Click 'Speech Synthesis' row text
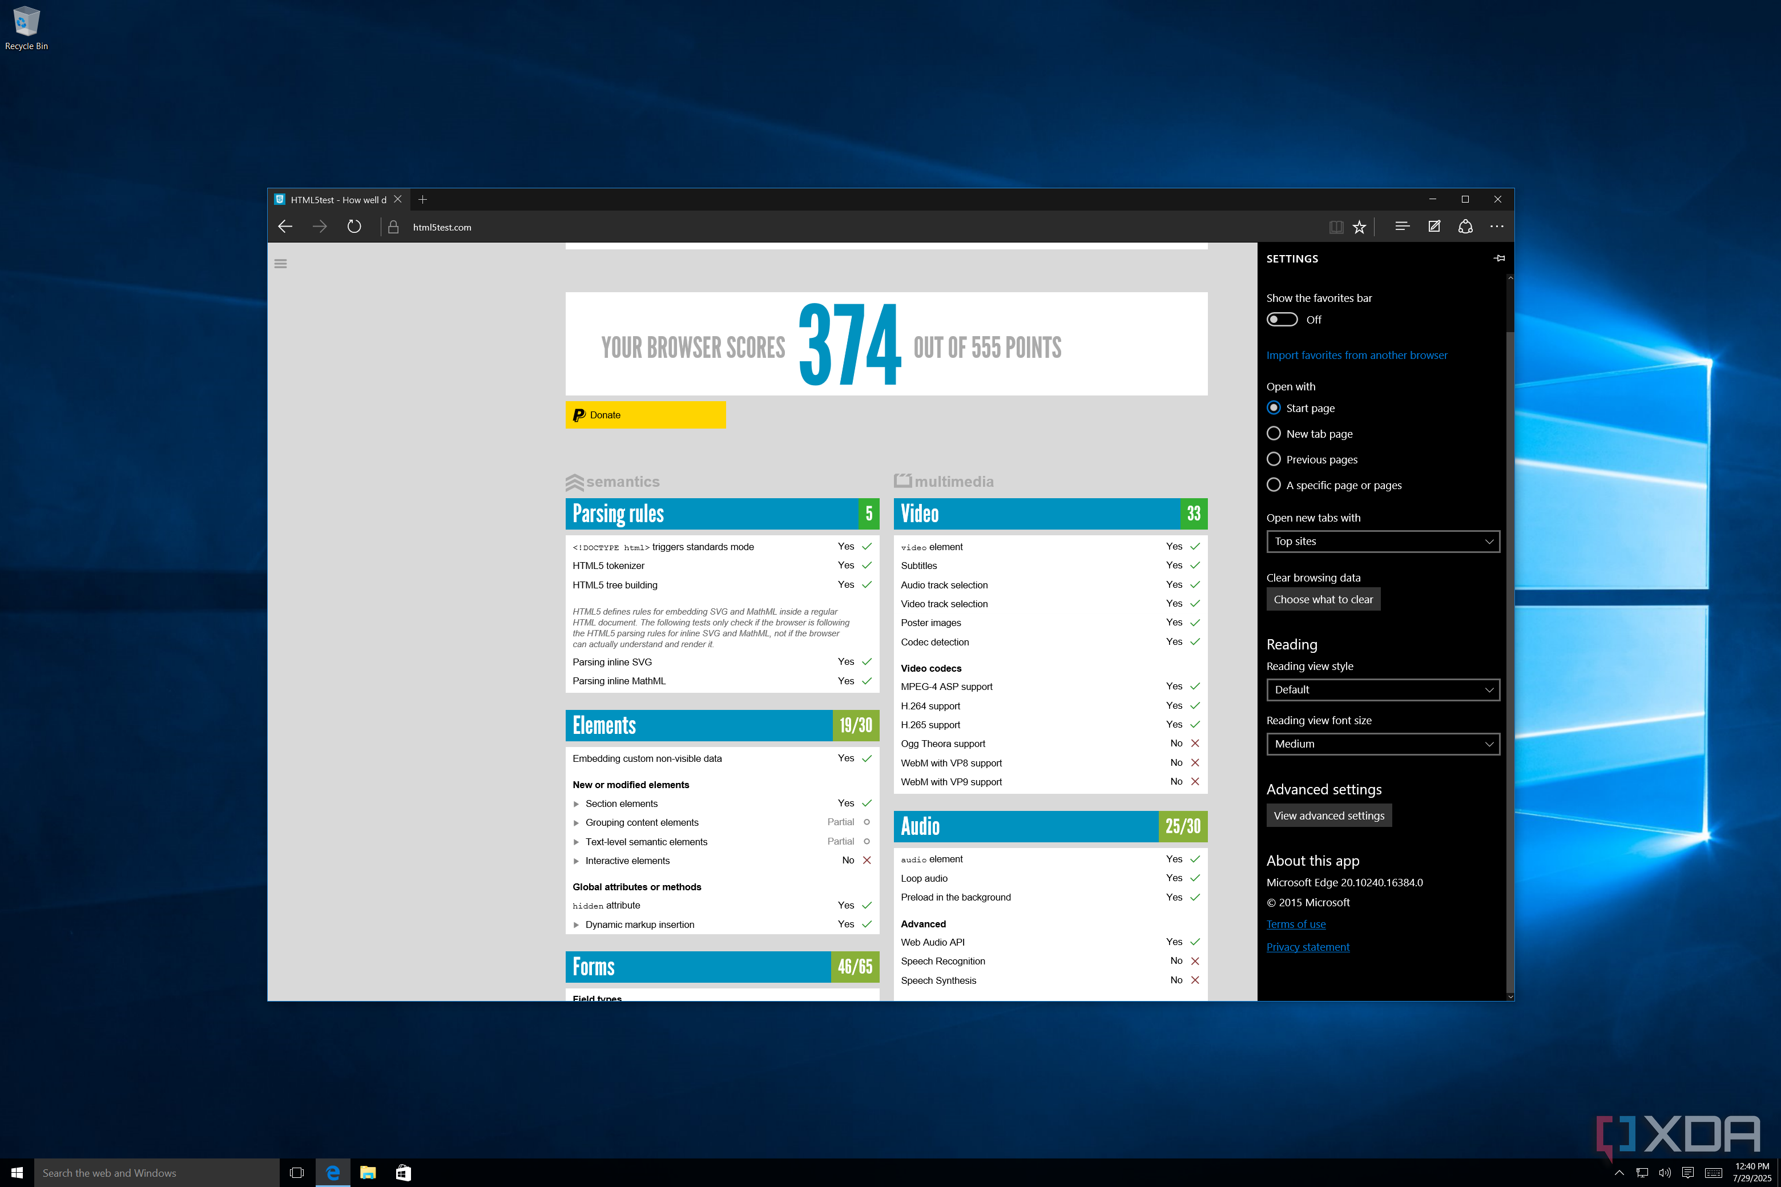 coord(938,980)
